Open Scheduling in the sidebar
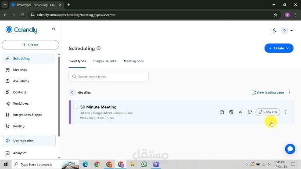Image resolution: width=301 pixels, height=169 pixels. [29, 58]
